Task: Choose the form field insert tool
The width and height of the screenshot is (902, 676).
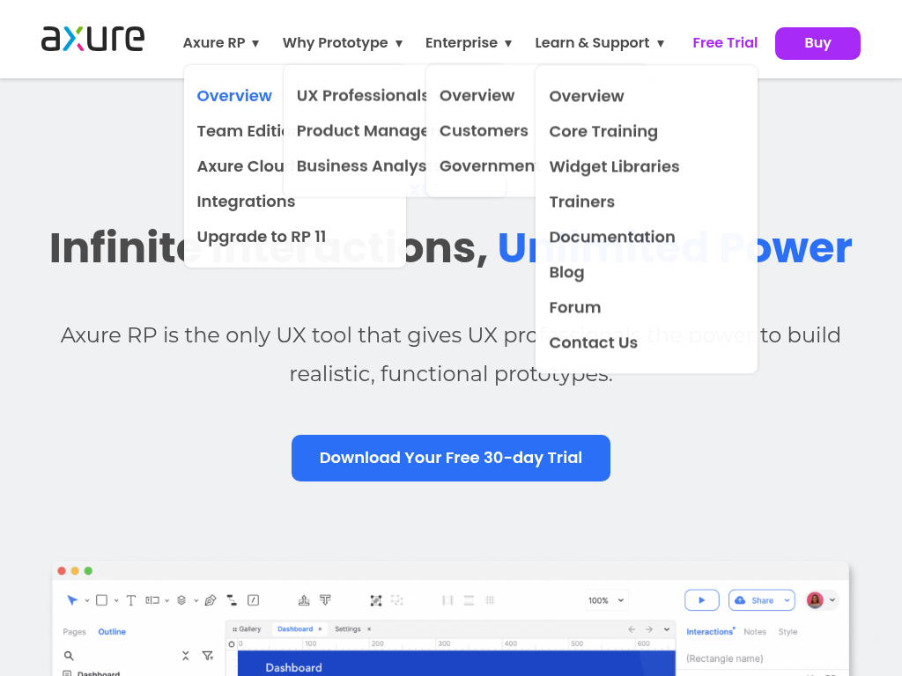Action: coord(152,600)
